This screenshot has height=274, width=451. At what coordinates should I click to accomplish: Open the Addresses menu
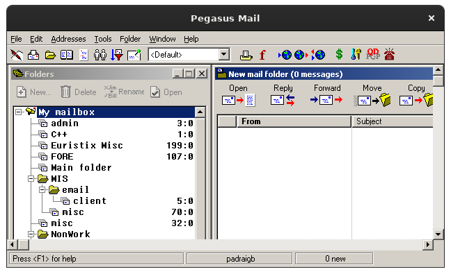[68, 39]
